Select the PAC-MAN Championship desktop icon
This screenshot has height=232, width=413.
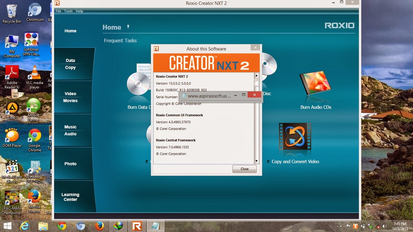click(x=12, y=203)
